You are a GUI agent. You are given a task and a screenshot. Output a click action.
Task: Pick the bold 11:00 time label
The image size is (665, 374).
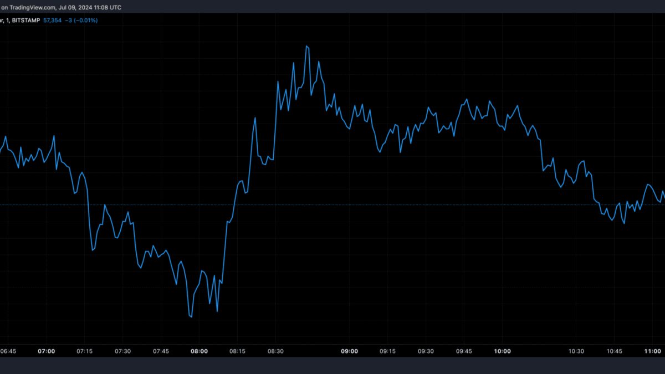tap(653, 351)
